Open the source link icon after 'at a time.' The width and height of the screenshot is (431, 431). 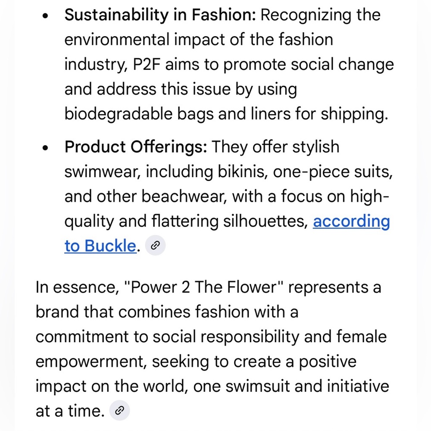point(119,411)
